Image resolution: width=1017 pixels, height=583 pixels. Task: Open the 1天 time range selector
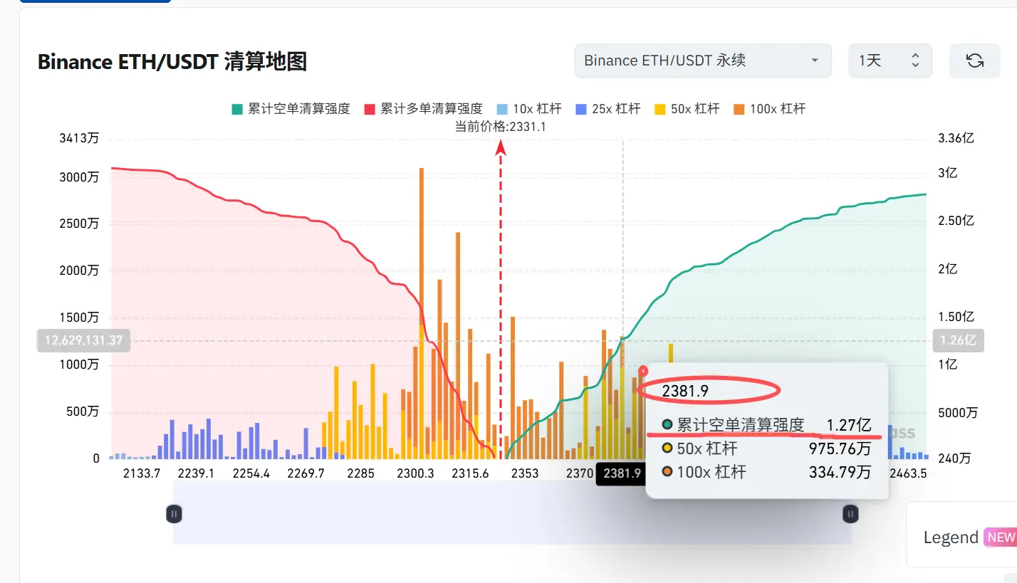click(x=890, y=61)
